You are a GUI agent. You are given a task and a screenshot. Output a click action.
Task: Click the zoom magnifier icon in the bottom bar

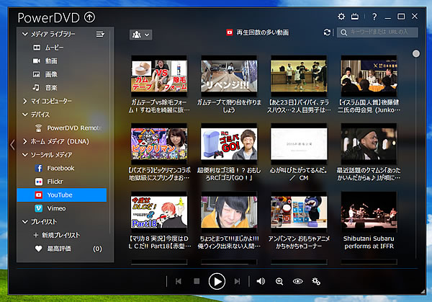[x=279, y=281]
